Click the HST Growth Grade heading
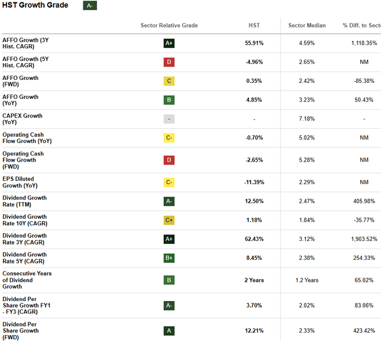This screenshot has width=381, height=341. tap(35, 5)
